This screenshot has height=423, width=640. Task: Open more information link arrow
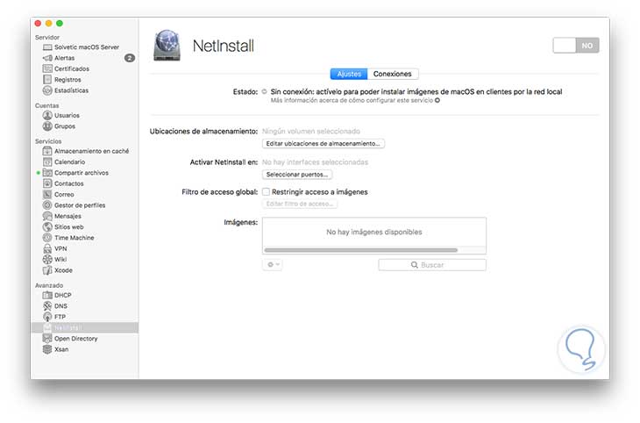437,100
